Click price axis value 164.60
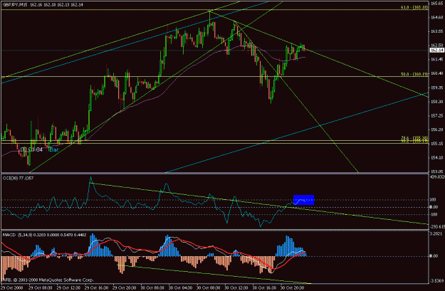 click(x=437, y=17)
